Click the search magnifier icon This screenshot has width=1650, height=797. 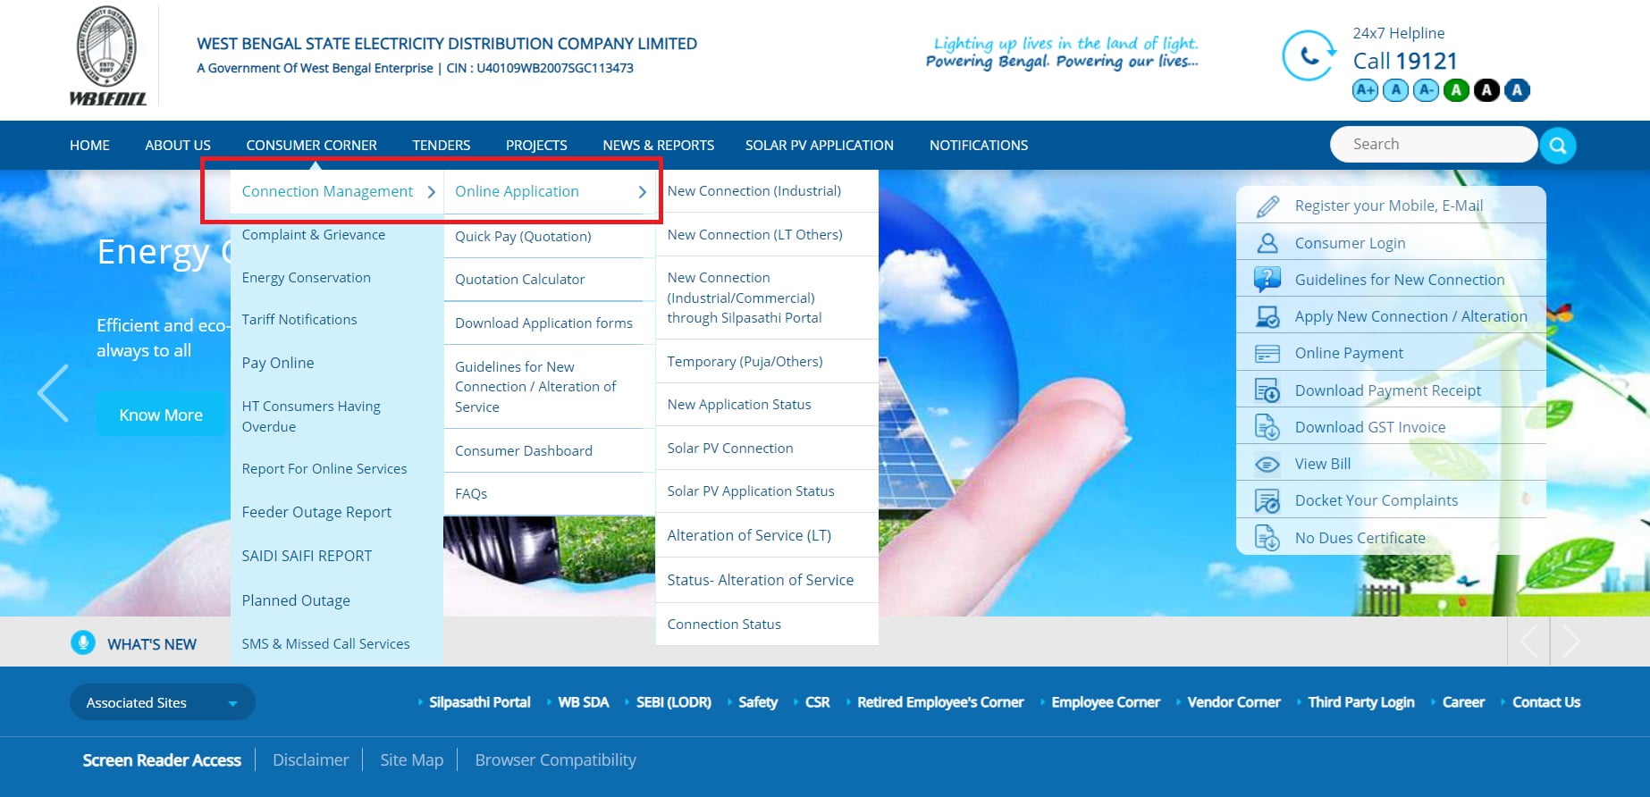(1558, 145)
